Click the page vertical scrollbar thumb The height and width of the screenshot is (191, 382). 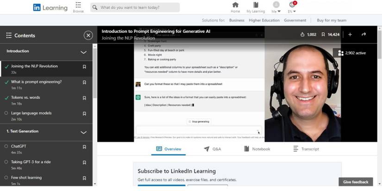[x=380, y=44]
